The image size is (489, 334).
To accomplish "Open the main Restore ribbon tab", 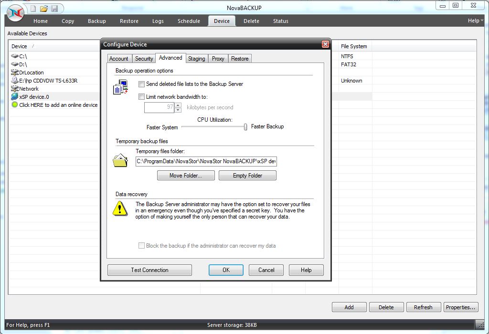I will tap(129, 21).
